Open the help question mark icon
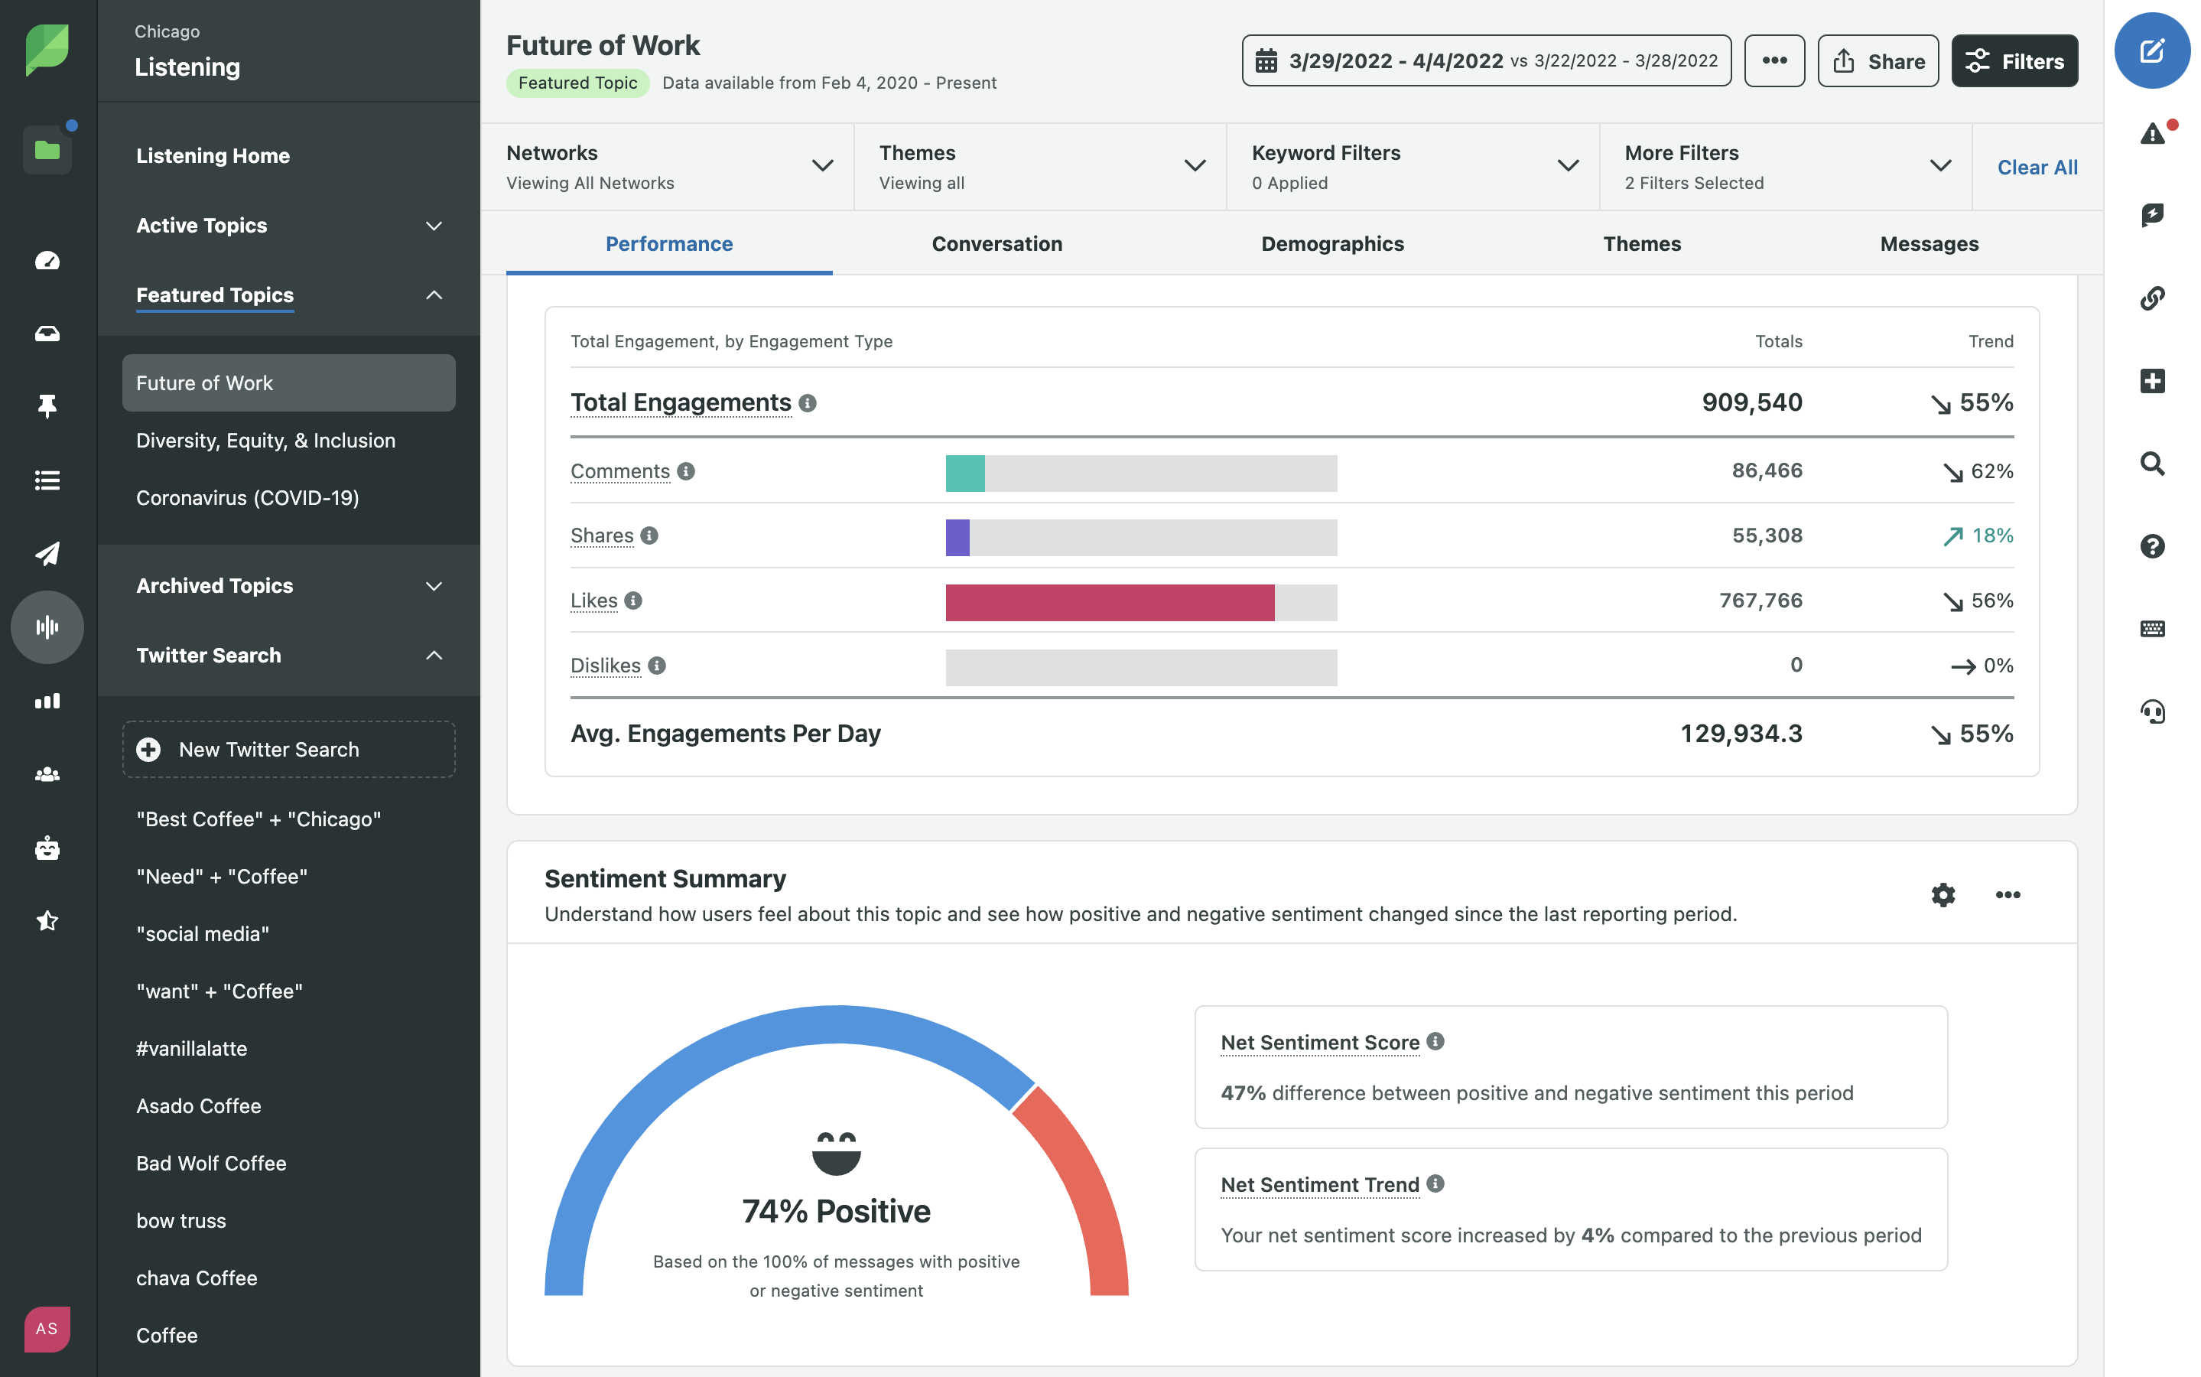The width and height of the screenshot is (2201, 1377). pos(2152,545)
